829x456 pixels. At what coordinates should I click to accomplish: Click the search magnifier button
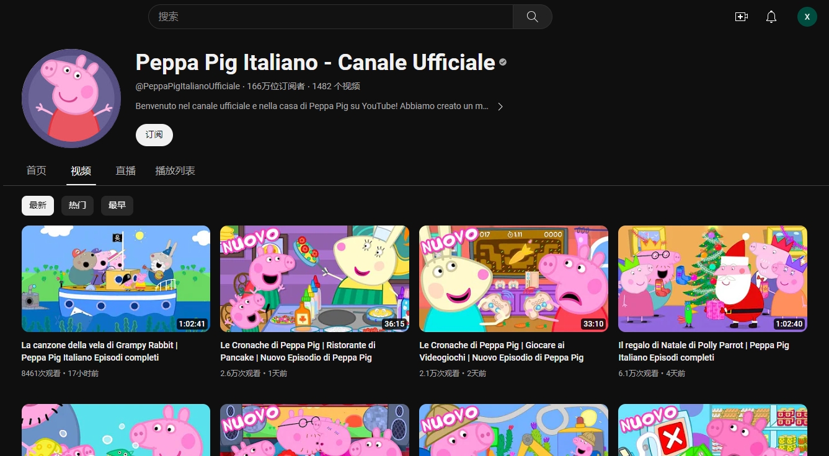pos(532,17)
